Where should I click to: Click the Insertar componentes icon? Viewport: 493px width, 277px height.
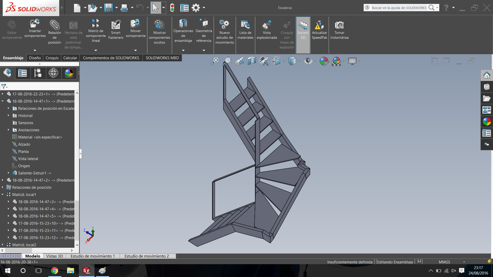pos(35,24)
